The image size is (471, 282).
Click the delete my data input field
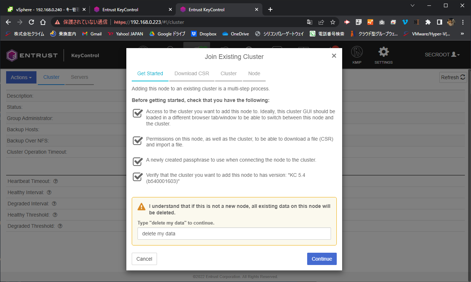pyautogui.click(x=234, y=234)
